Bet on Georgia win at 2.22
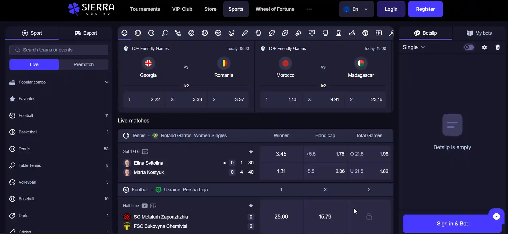This screenshot has height=234, width=508. tap(144, 100)
